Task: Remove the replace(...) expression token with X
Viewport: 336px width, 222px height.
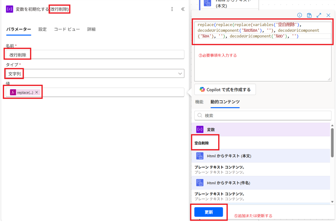Action: (37, 92)
